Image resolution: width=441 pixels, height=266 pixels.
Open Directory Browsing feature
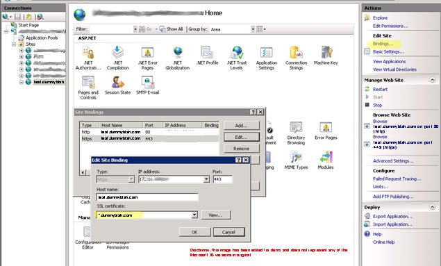(x=296, y=133)
